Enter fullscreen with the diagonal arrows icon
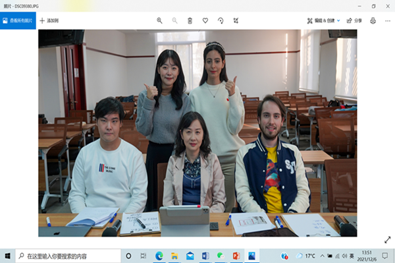This screenshot has width=395, height=263. pos(388,240)
